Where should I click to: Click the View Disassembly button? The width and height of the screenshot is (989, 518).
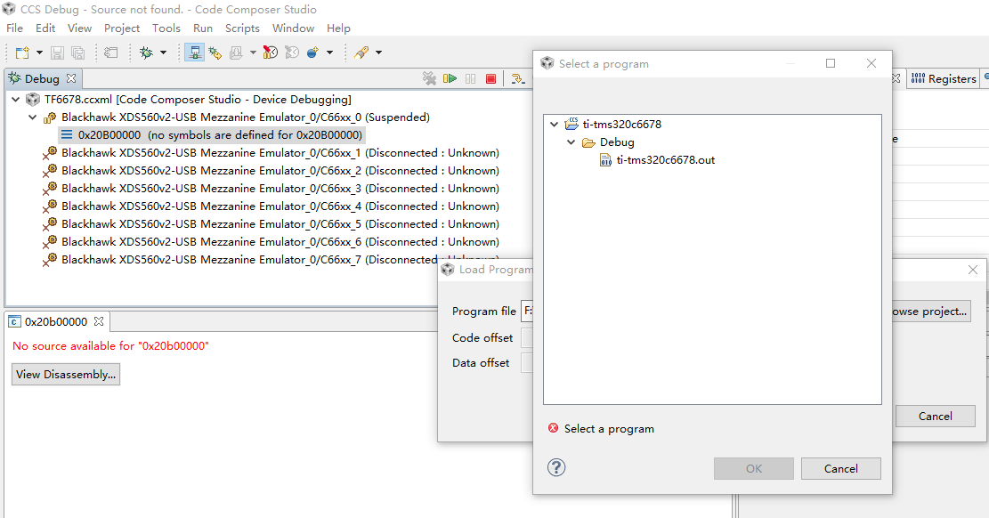click(x=66, y=375)
